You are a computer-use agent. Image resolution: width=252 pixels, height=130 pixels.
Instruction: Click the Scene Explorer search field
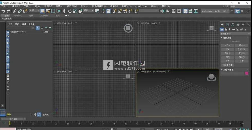pos(19,28)
